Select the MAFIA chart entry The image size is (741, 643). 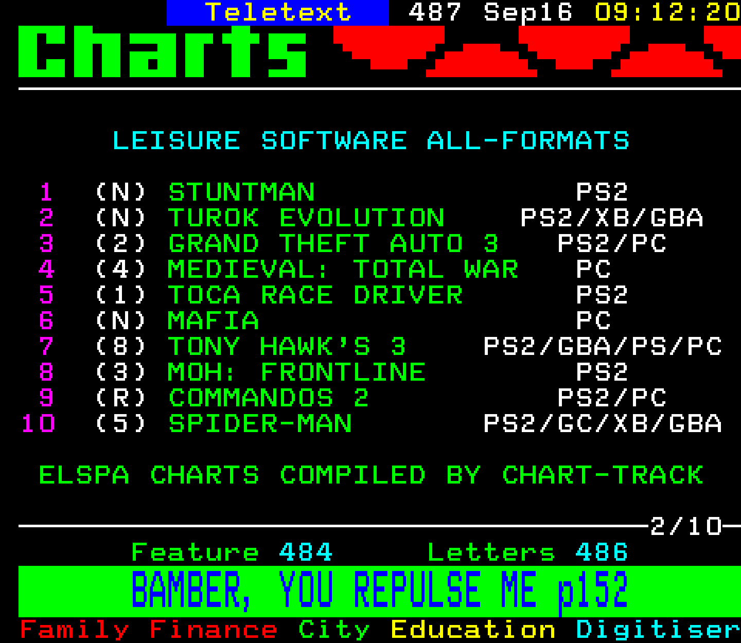[214, 321]
